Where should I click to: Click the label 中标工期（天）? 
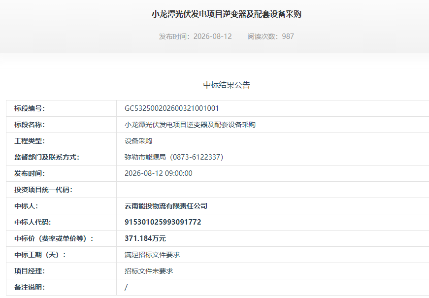(x=40, y=255)
